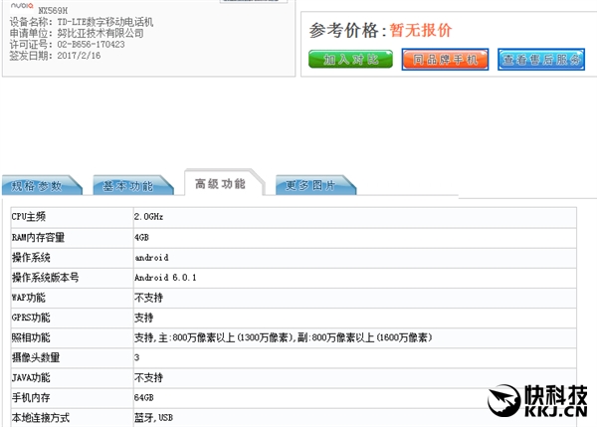Select the Android 6.0.1 version value

pyautogui.click(x=165, y=277)
